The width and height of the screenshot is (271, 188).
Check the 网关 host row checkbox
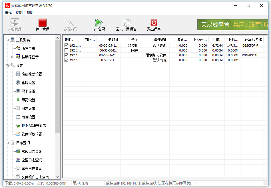[x=66, y=50]
